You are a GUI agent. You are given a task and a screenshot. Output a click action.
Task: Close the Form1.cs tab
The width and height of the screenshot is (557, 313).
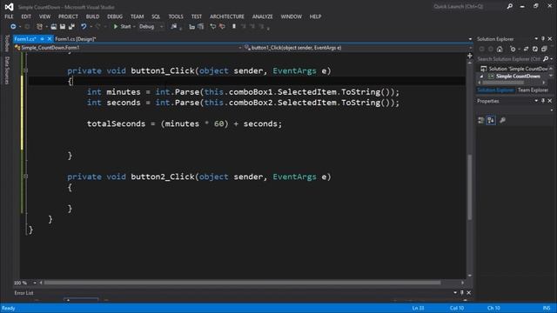pos(50,39)
